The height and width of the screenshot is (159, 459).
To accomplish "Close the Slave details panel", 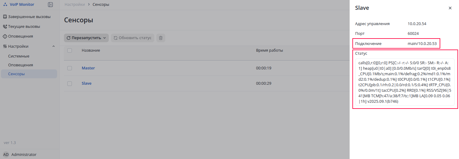I will pyautogui.click(x=450, y=8).
